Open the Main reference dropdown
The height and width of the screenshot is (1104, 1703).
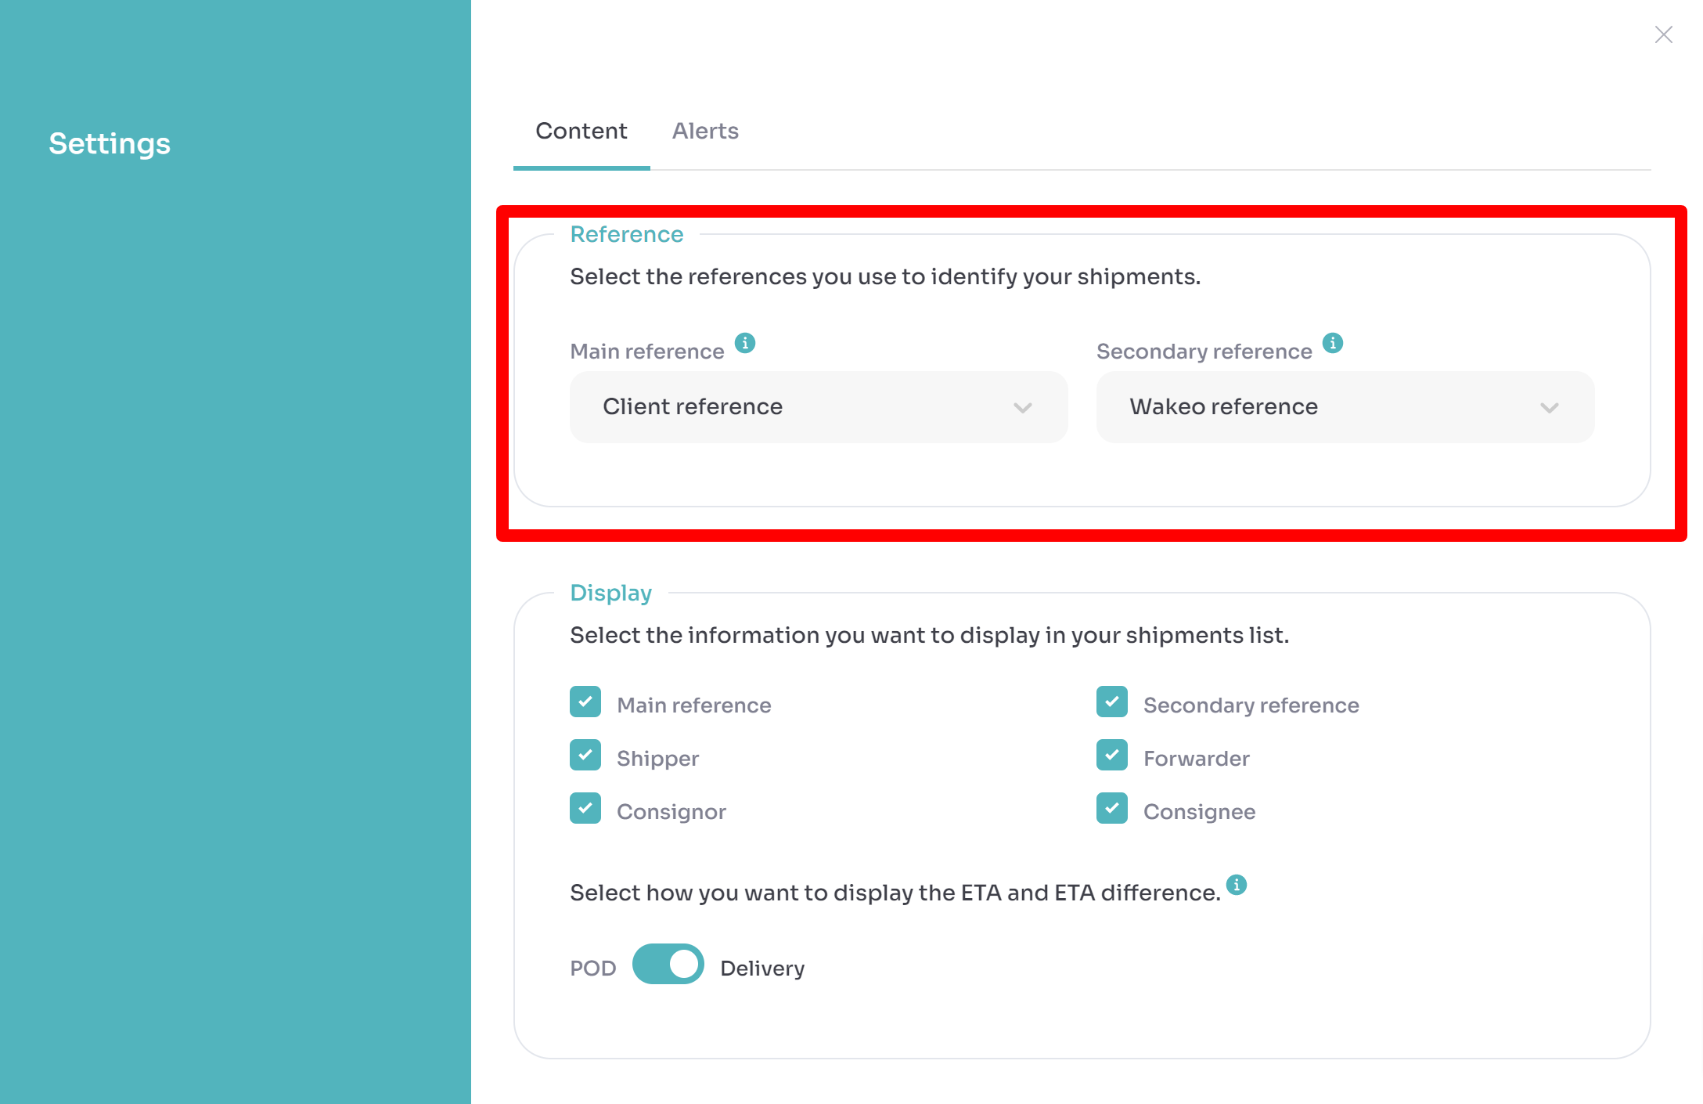(818, 407)
